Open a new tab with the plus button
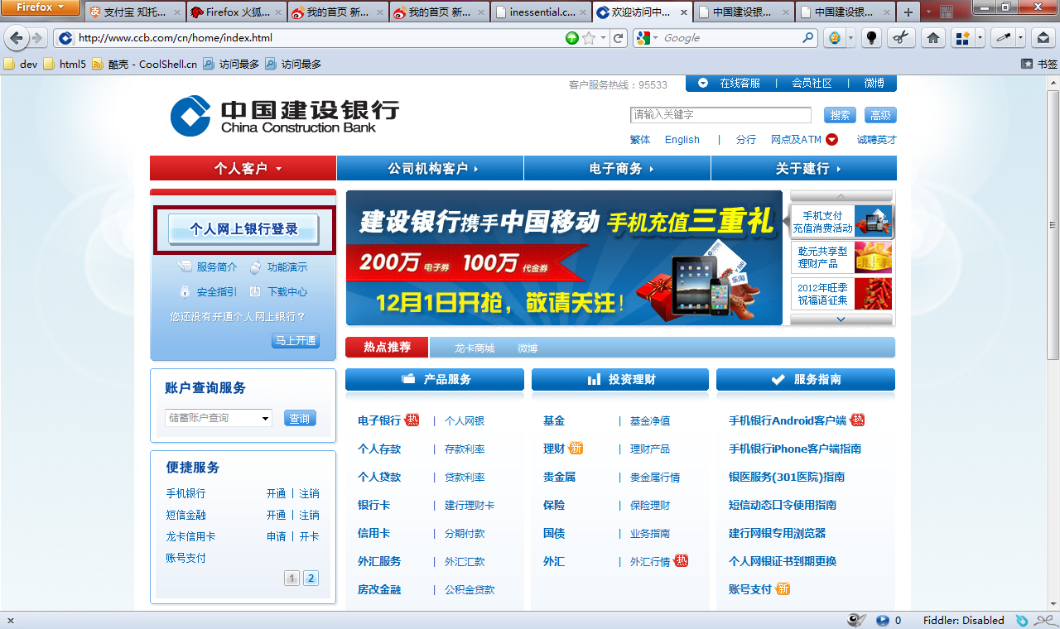 [908, 12]
